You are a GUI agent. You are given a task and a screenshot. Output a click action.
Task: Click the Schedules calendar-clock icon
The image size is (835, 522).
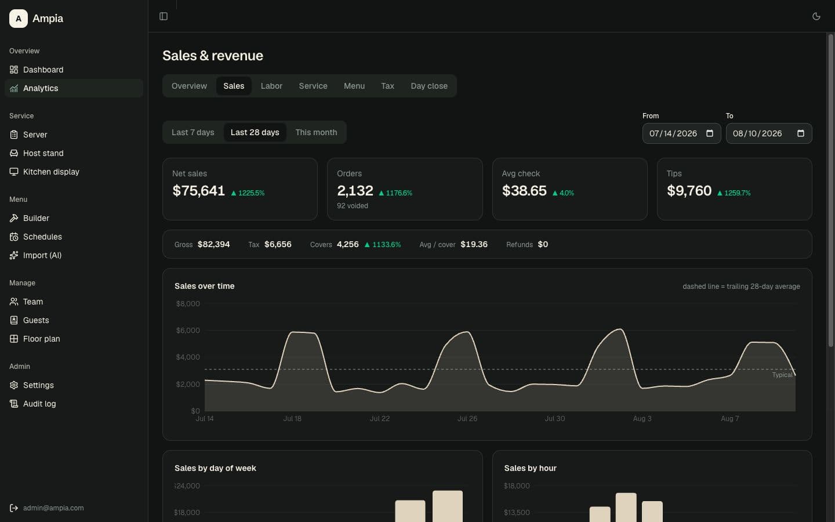pyautogui.click(x=14, y=237)
